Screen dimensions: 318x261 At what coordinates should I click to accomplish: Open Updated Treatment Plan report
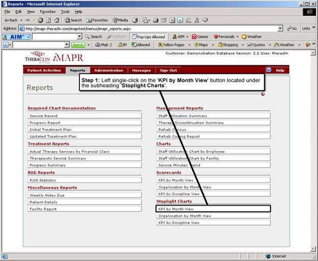[x=85, y=137]
